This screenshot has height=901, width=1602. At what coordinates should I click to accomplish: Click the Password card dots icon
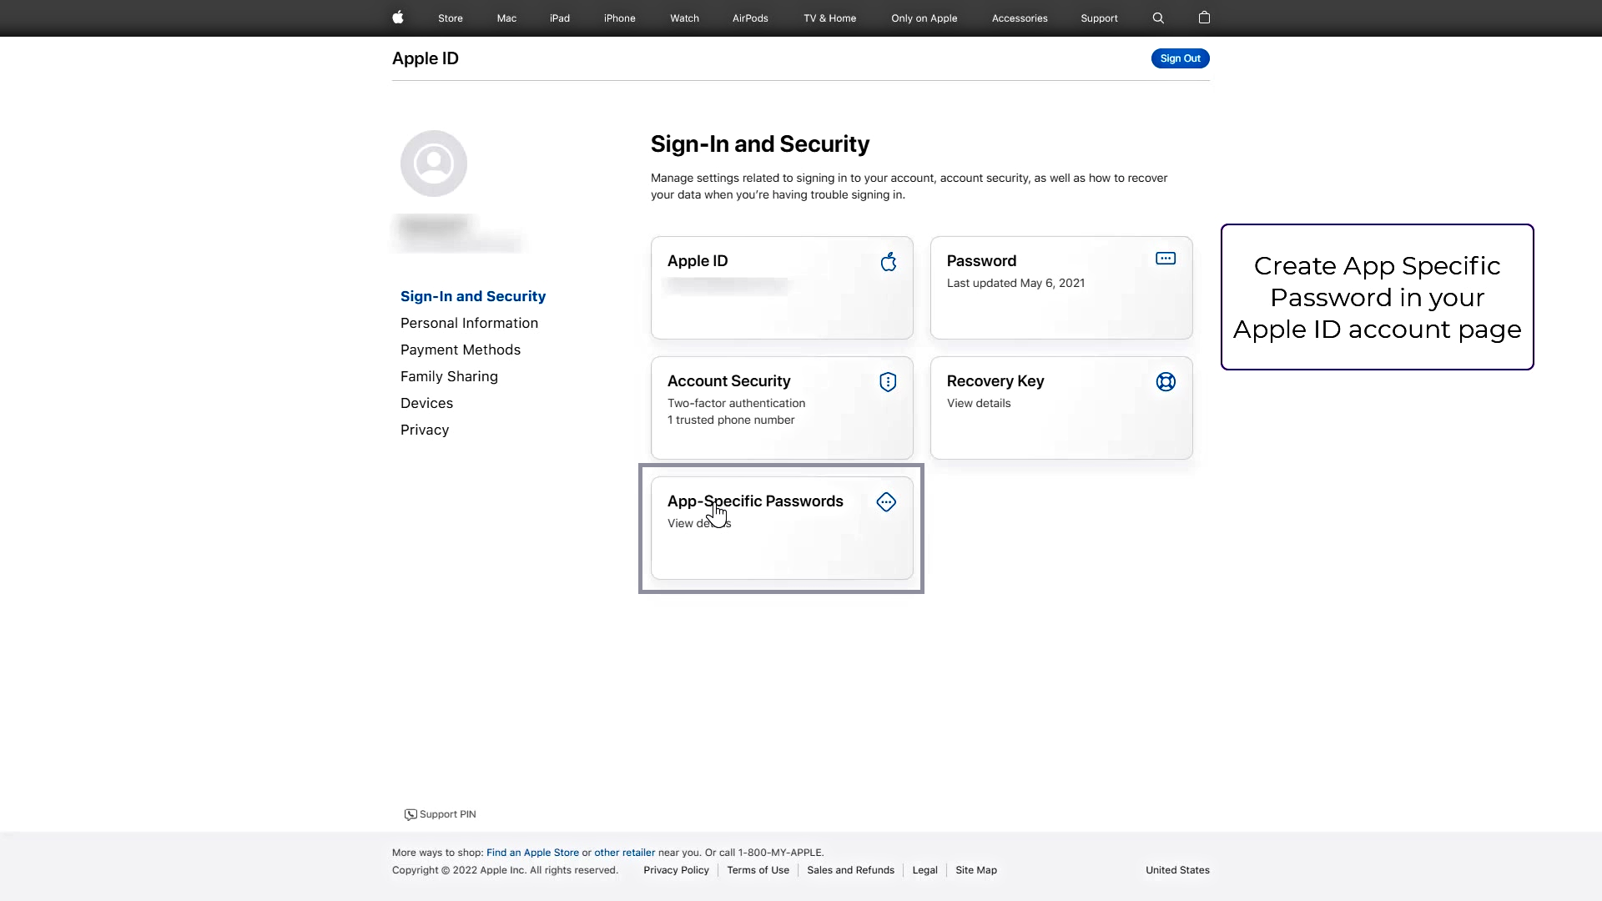point(1166,259)
